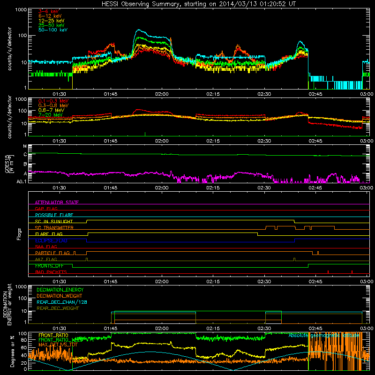375x375 pixels.
Task: Click the B class tick label on GOES plot
Action: 25,165
